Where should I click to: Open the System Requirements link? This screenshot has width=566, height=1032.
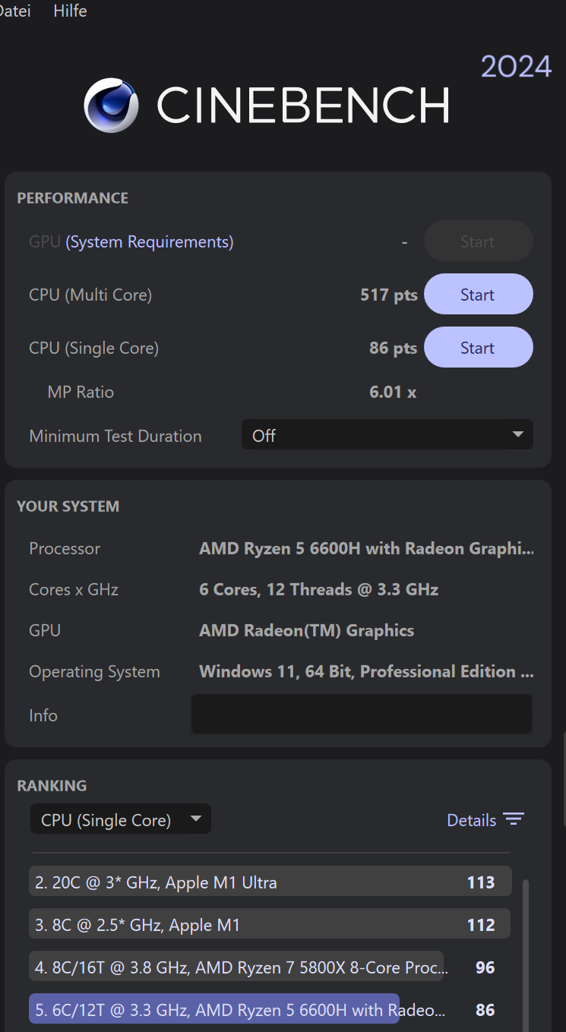(x=150, y=241)
